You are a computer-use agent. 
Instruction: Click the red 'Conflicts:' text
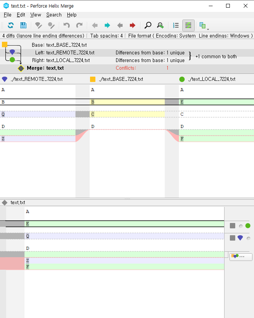[126, 68]
